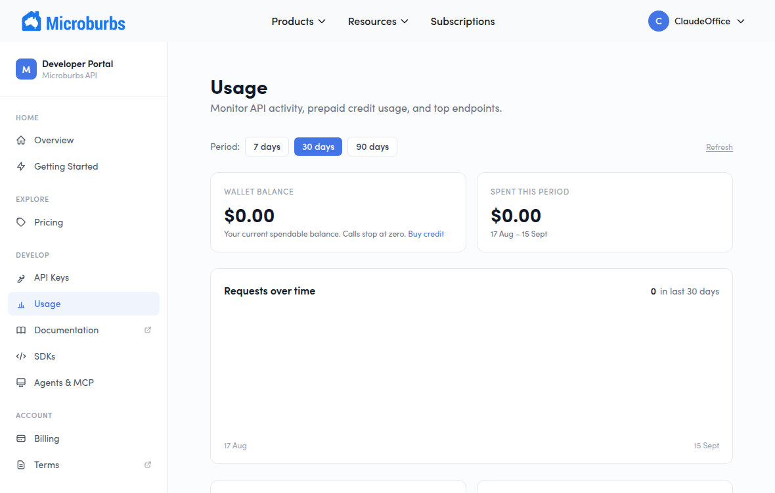Open Agents & MCP in sidebar
Image resolution: width=775 pixels, height=493 pixels.
tap(83, 383)
